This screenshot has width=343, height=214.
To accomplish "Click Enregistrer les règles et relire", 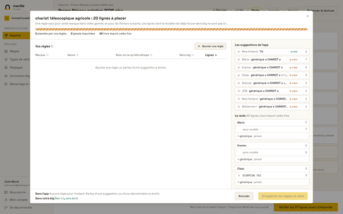I will coord(283,196).
